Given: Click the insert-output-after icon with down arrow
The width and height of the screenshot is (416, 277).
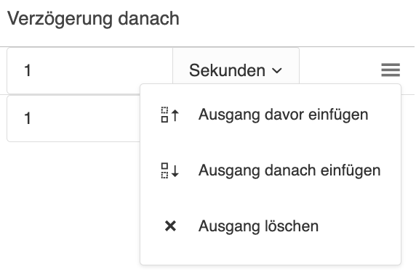Looking at the screenshot, I should 170,170.
